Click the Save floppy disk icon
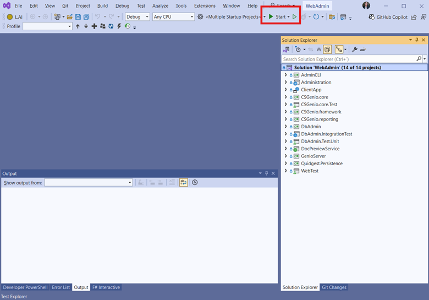429x300 pixels. click(78, 17)
